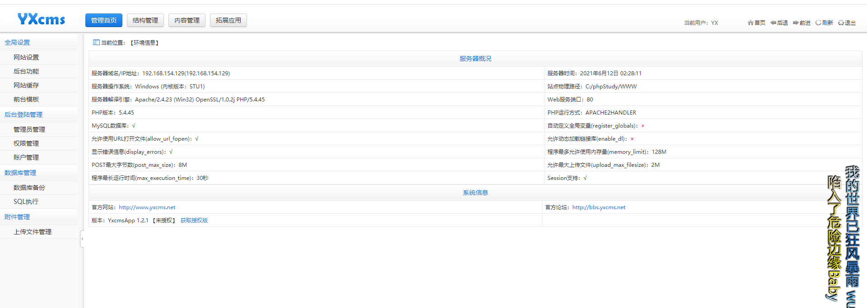Click the current location panel icon

[96, 42]
